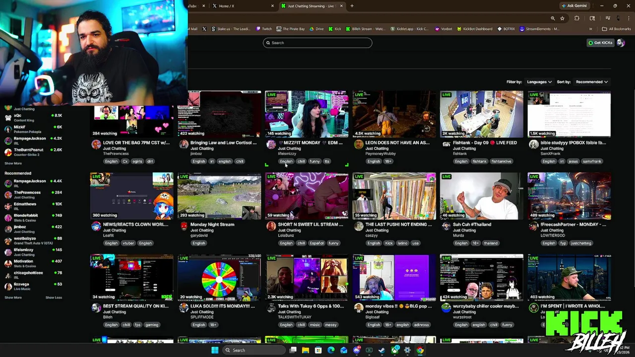Click the Ask Gemini button
This screenshot has width=635, height=357.
click(574, 6)
